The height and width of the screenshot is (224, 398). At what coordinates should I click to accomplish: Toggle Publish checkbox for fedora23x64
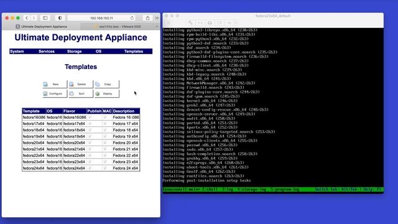pyautogui.click(x=90, y=162)
